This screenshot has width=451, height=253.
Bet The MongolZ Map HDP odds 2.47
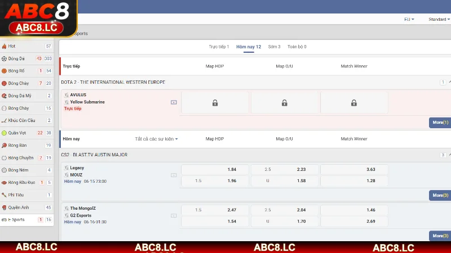point(215,210)
